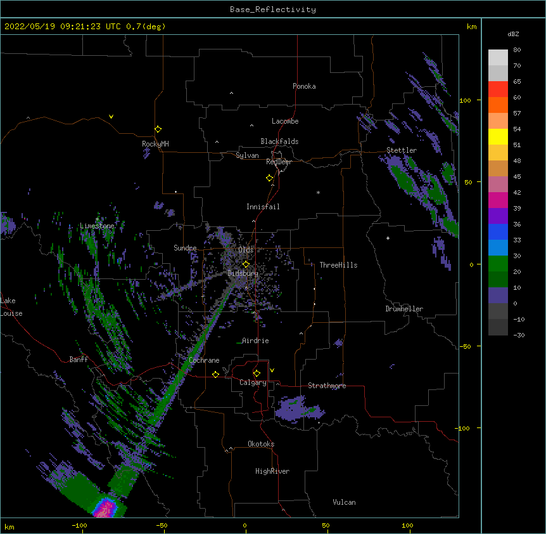Click the Innisfail city label
The height and width of the screenshot is (534, 546).
pyautogui.click(x=263, y=207)
